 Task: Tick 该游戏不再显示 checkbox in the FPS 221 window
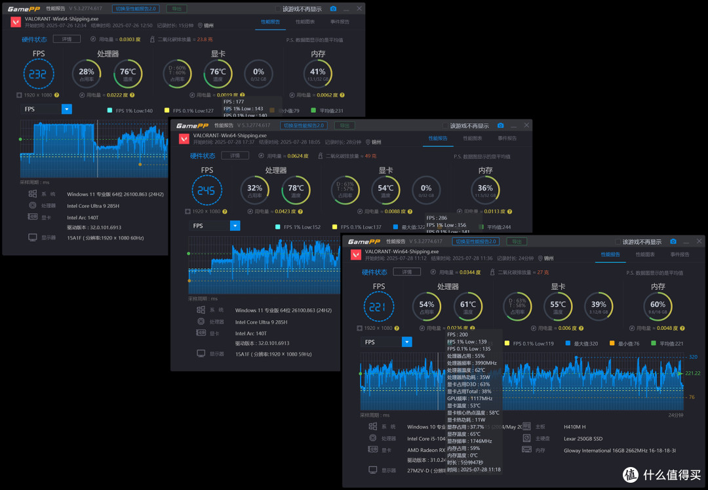pyautogui.click(x=618, y=242)
